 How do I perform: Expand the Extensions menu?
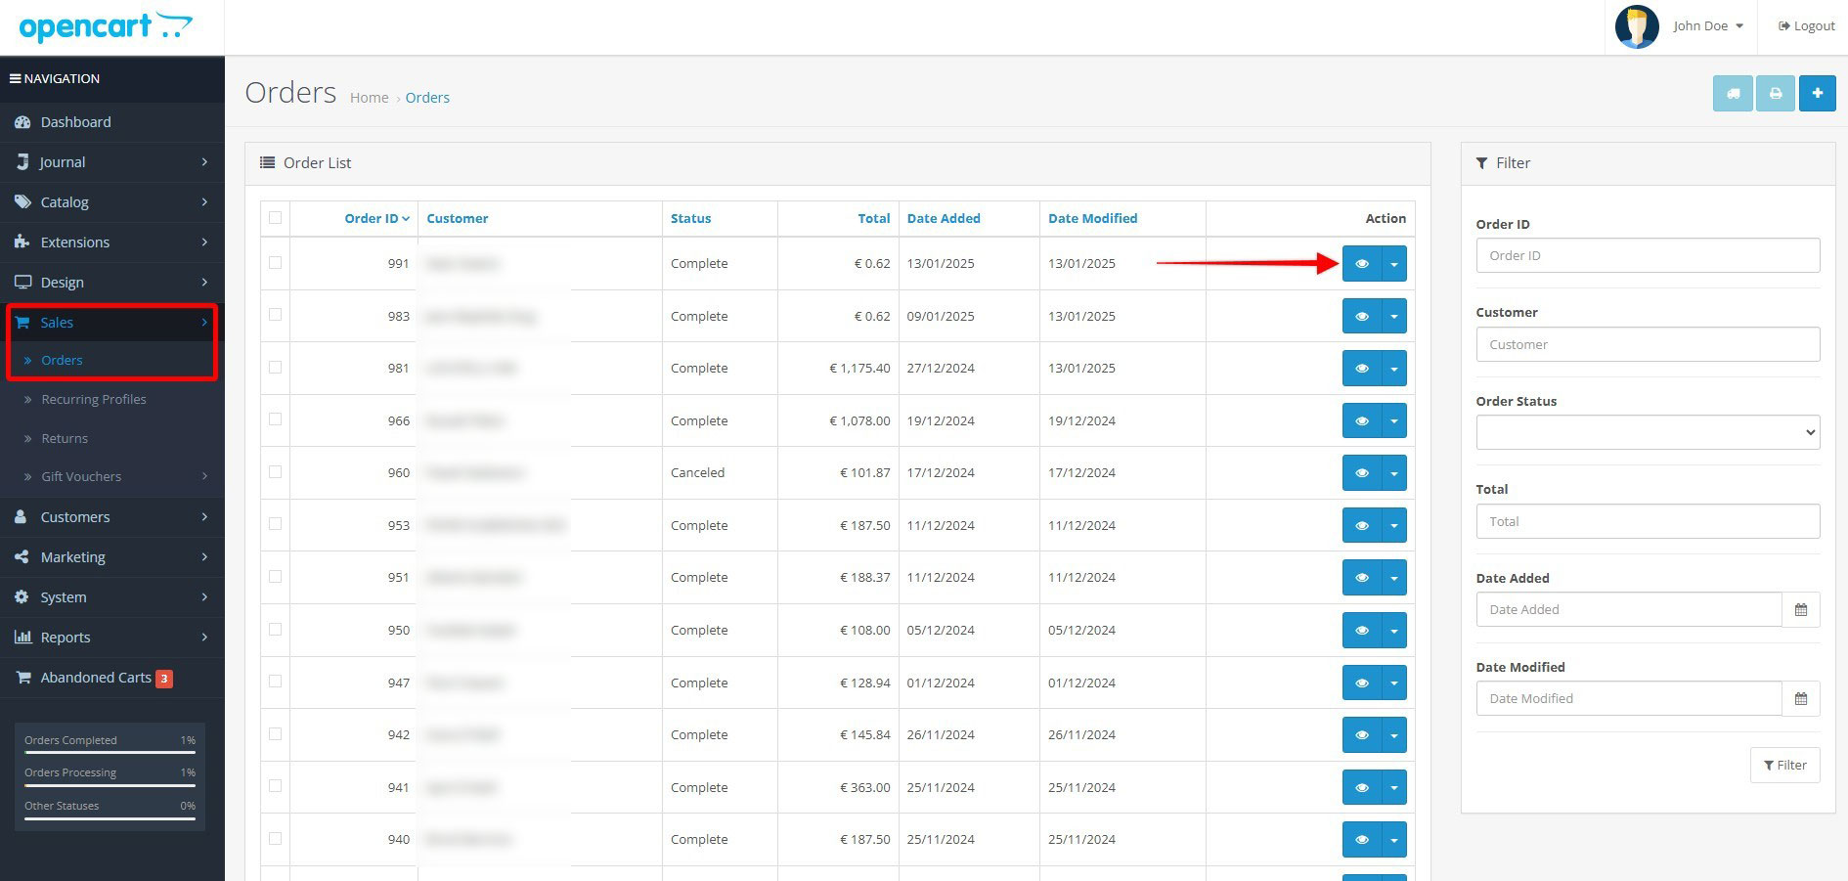tap(112, 242)
